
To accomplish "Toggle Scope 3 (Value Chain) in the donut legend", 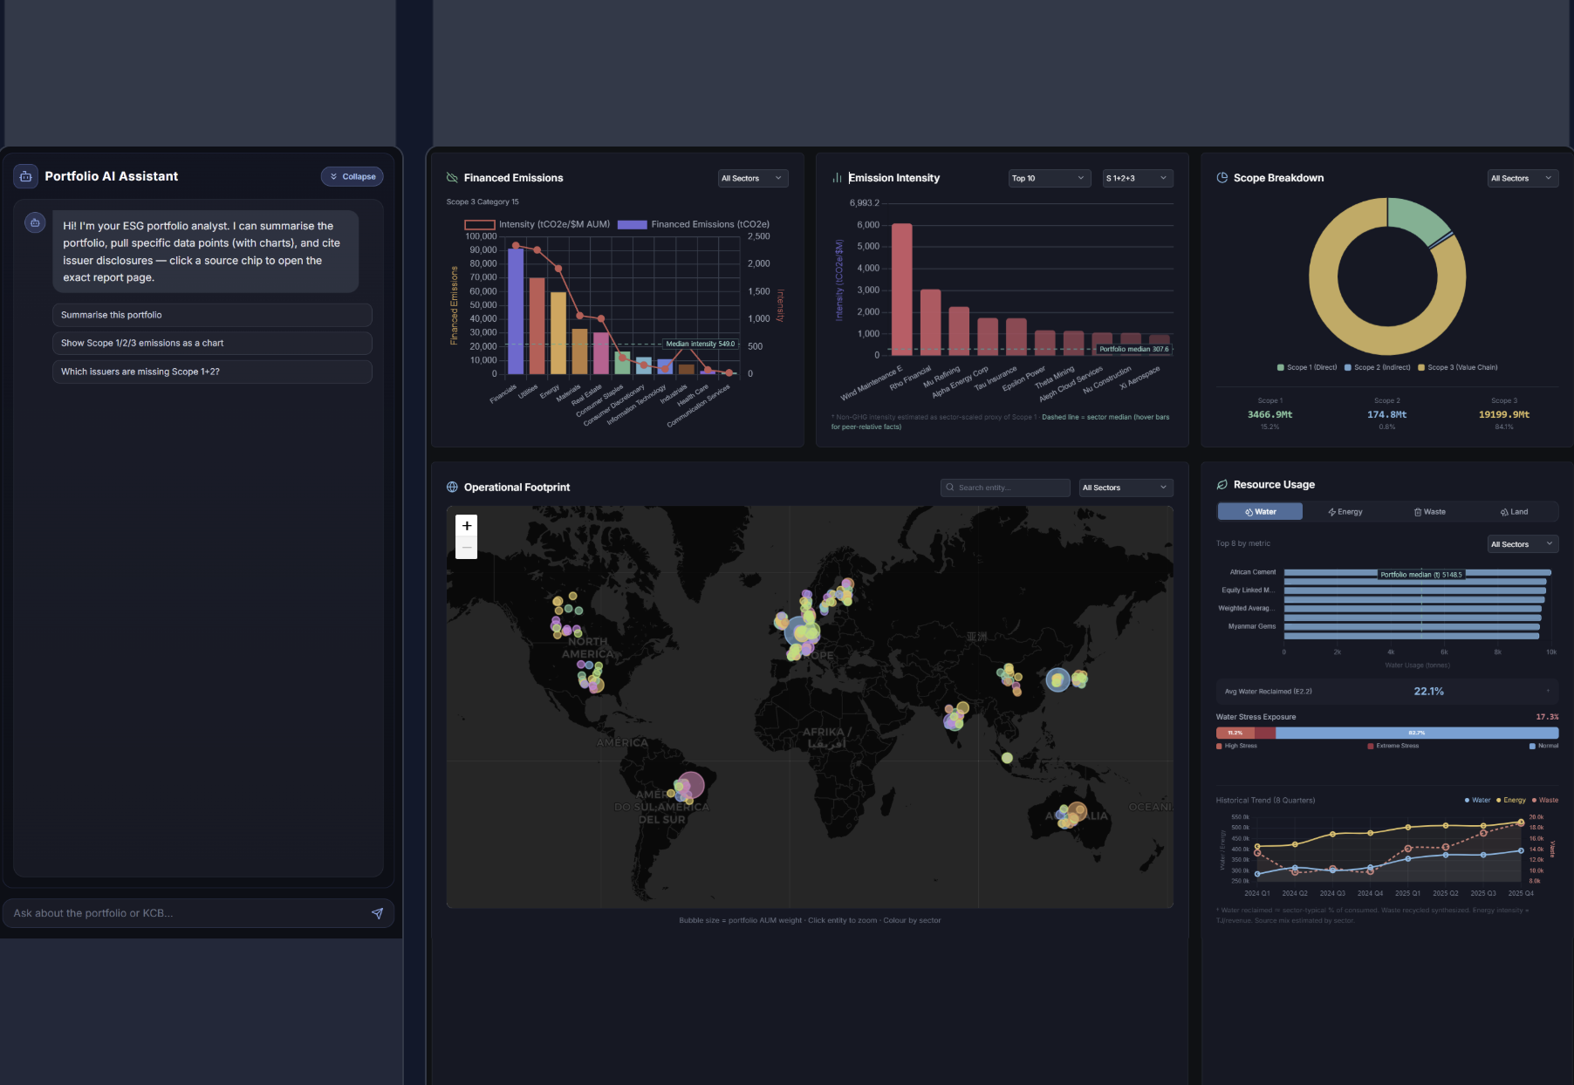I will (x=1458, y=367).
